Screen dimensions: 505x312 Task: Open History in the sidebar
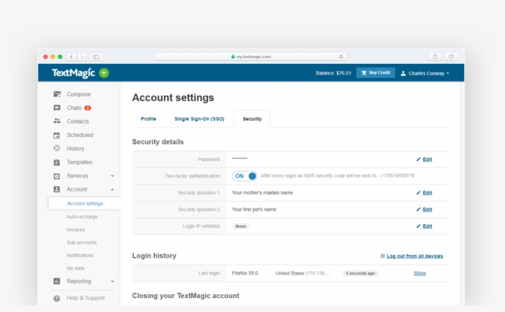(75, 149)
